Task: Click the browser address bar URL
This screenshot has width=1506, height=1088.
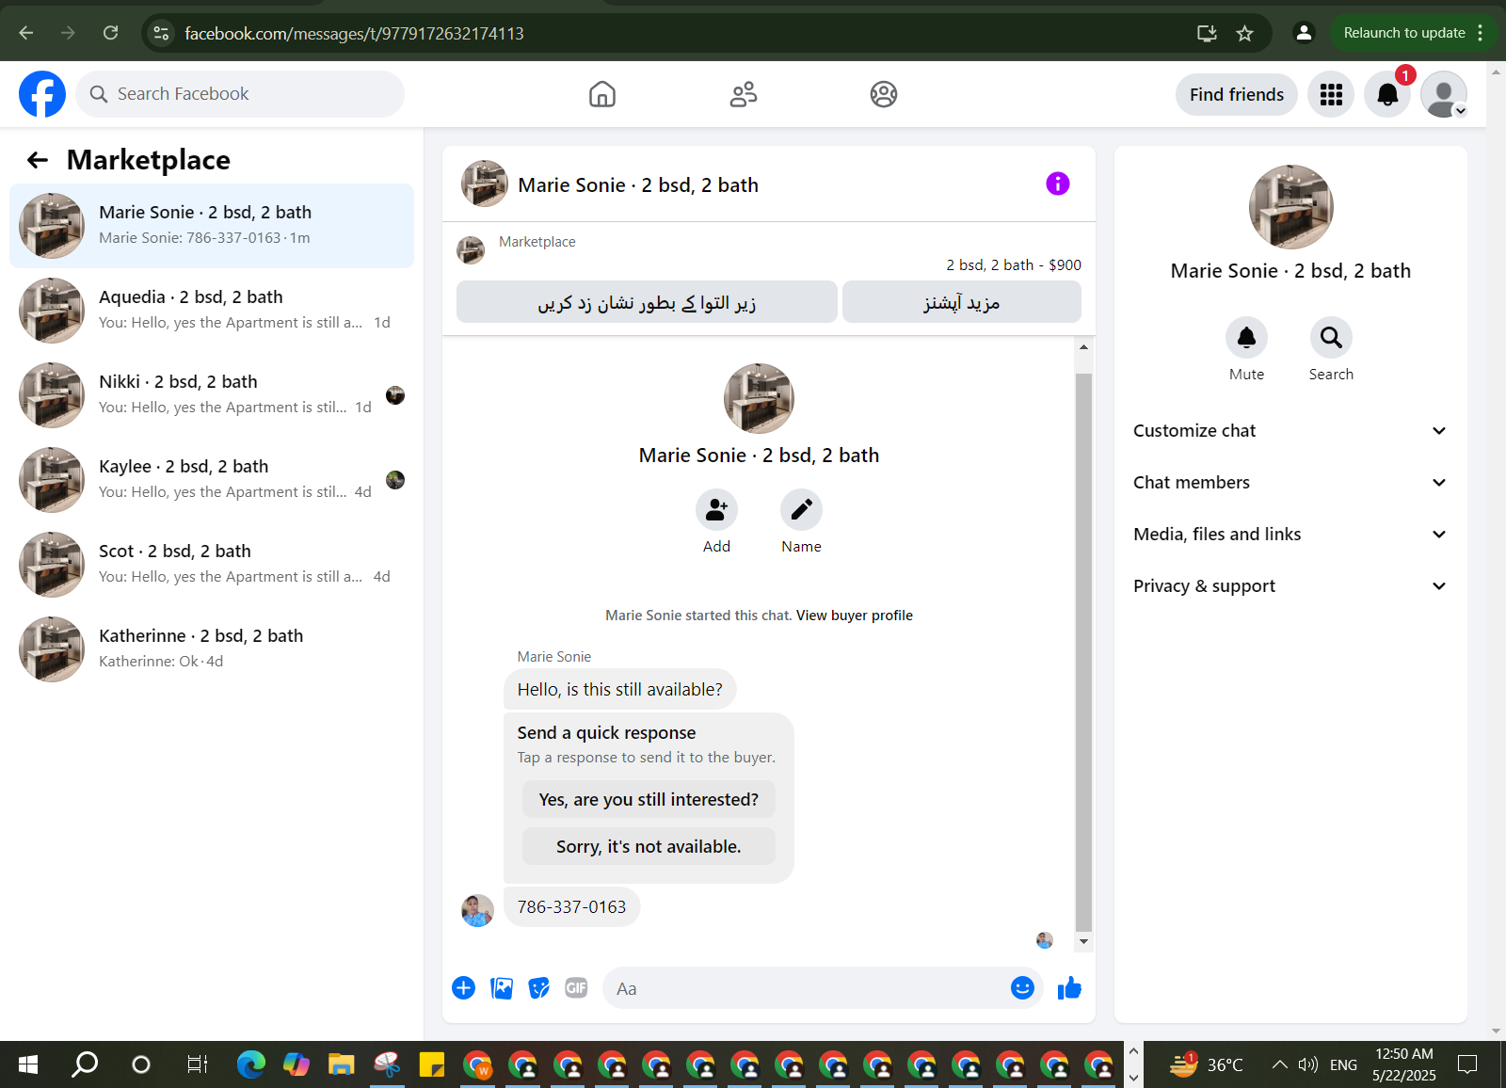Action: [354, 33]
